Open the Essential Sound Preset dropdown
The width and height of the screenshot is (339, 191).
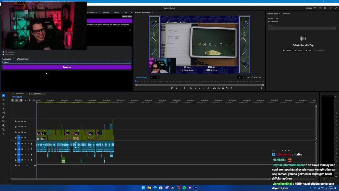pos(302,28)
